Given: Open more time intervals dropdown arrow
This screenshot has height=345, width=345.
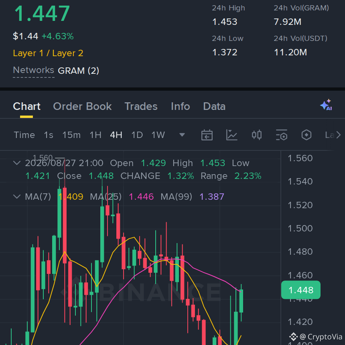Looking at the screenshot, I should pyautogui.click(x=182, y=135).
